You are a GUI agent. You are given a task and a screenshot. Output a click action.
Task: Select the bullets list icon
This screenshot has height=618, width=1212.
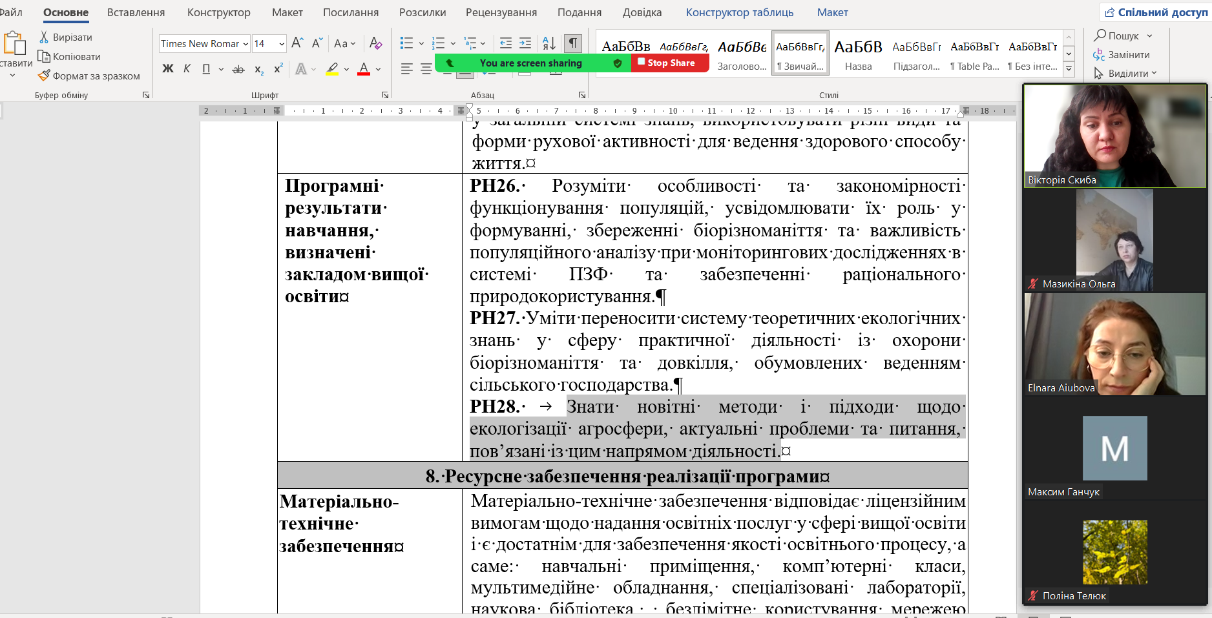pos(407,43)
